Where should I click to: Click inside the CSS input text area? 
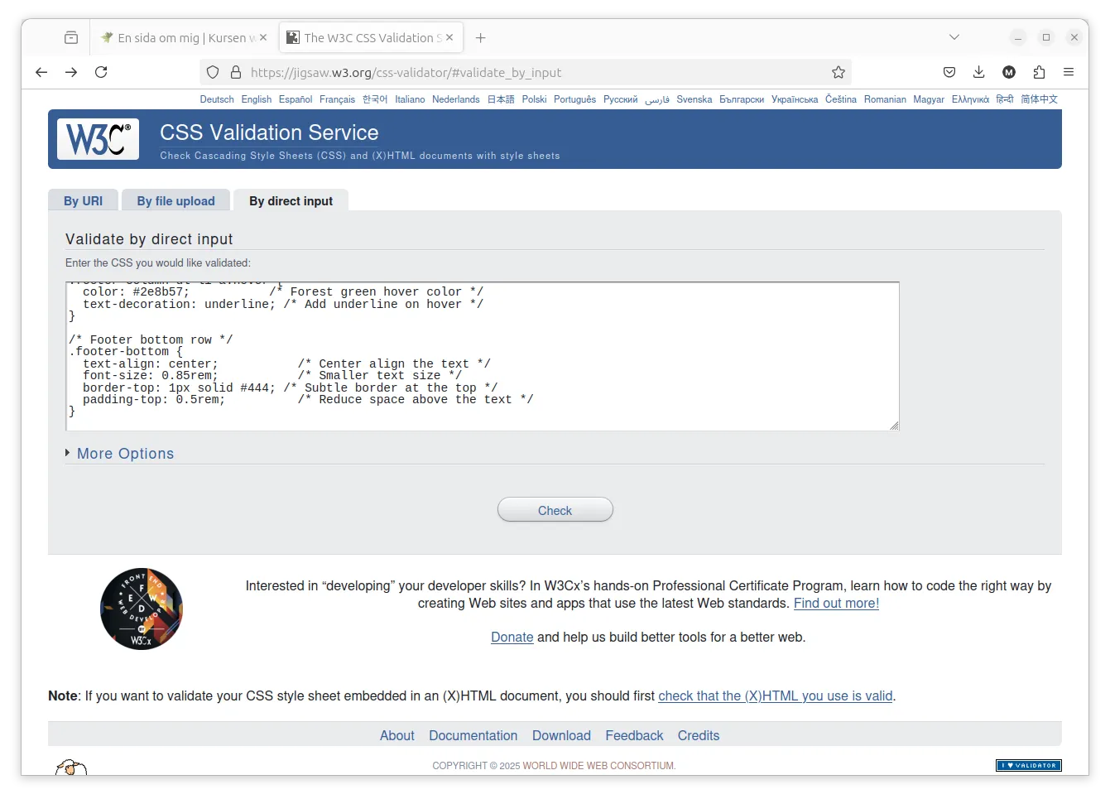point(482,356)
